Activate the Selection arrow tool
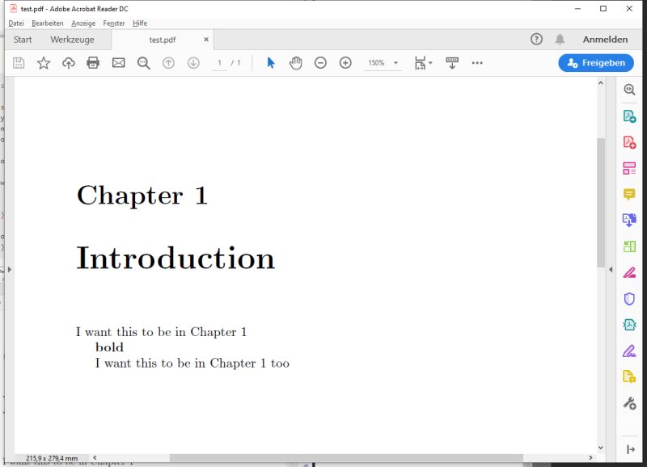Screen dimensions: 647x467 (271, 62)
